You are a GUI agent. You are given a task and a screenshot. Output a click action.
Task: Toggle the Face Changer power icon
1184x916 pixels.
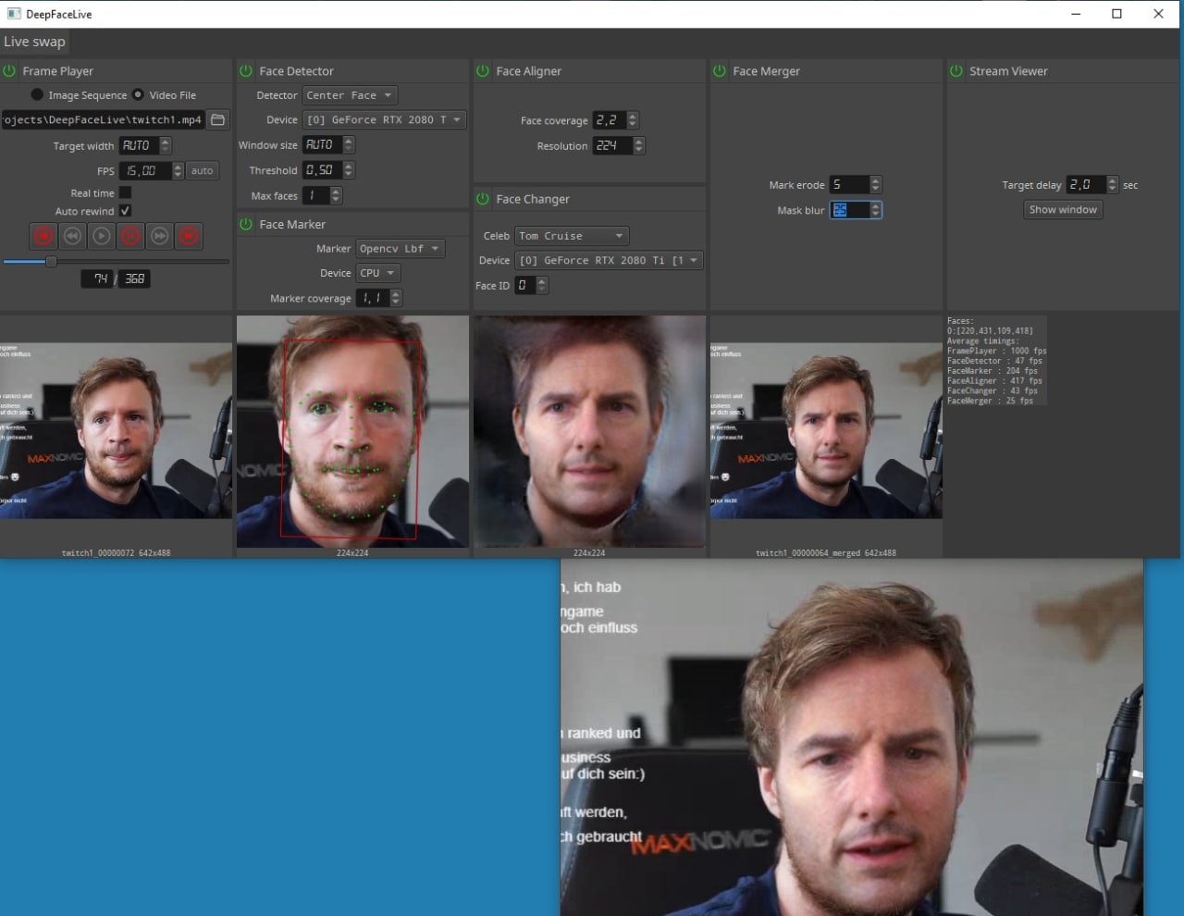click(483, 199)
